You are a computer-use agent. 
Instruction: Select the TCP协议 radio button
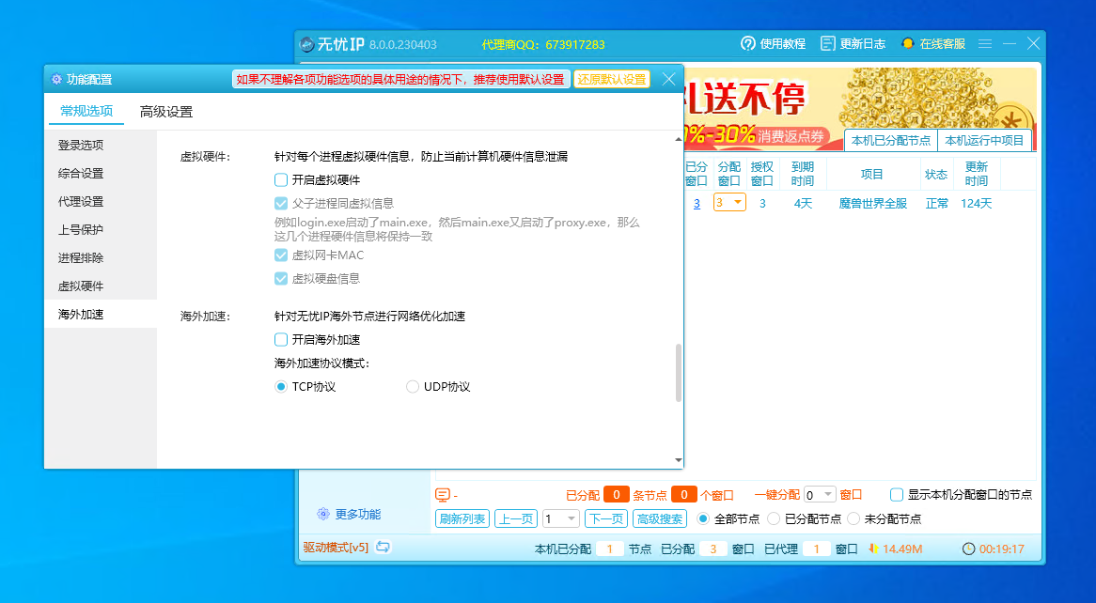(281, 386)
